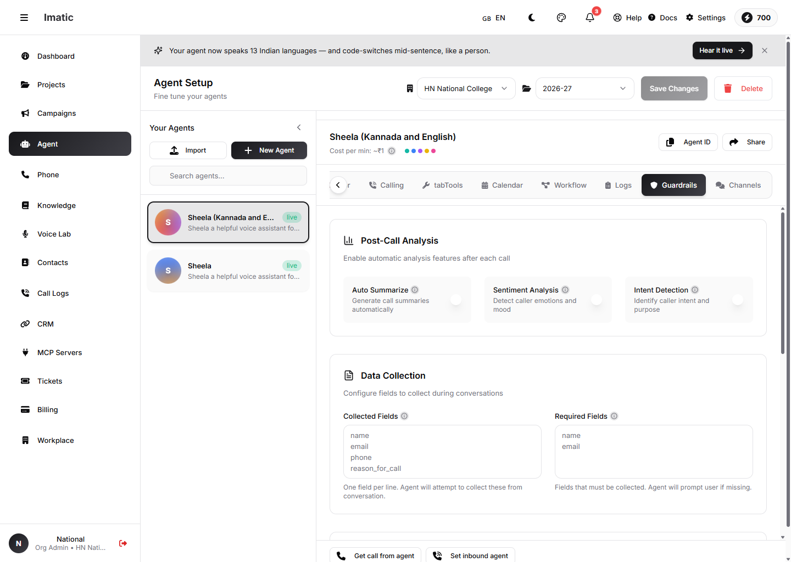Click Intent Detection info icon
This screenshot has width=791, height=562.
(695, 290)
